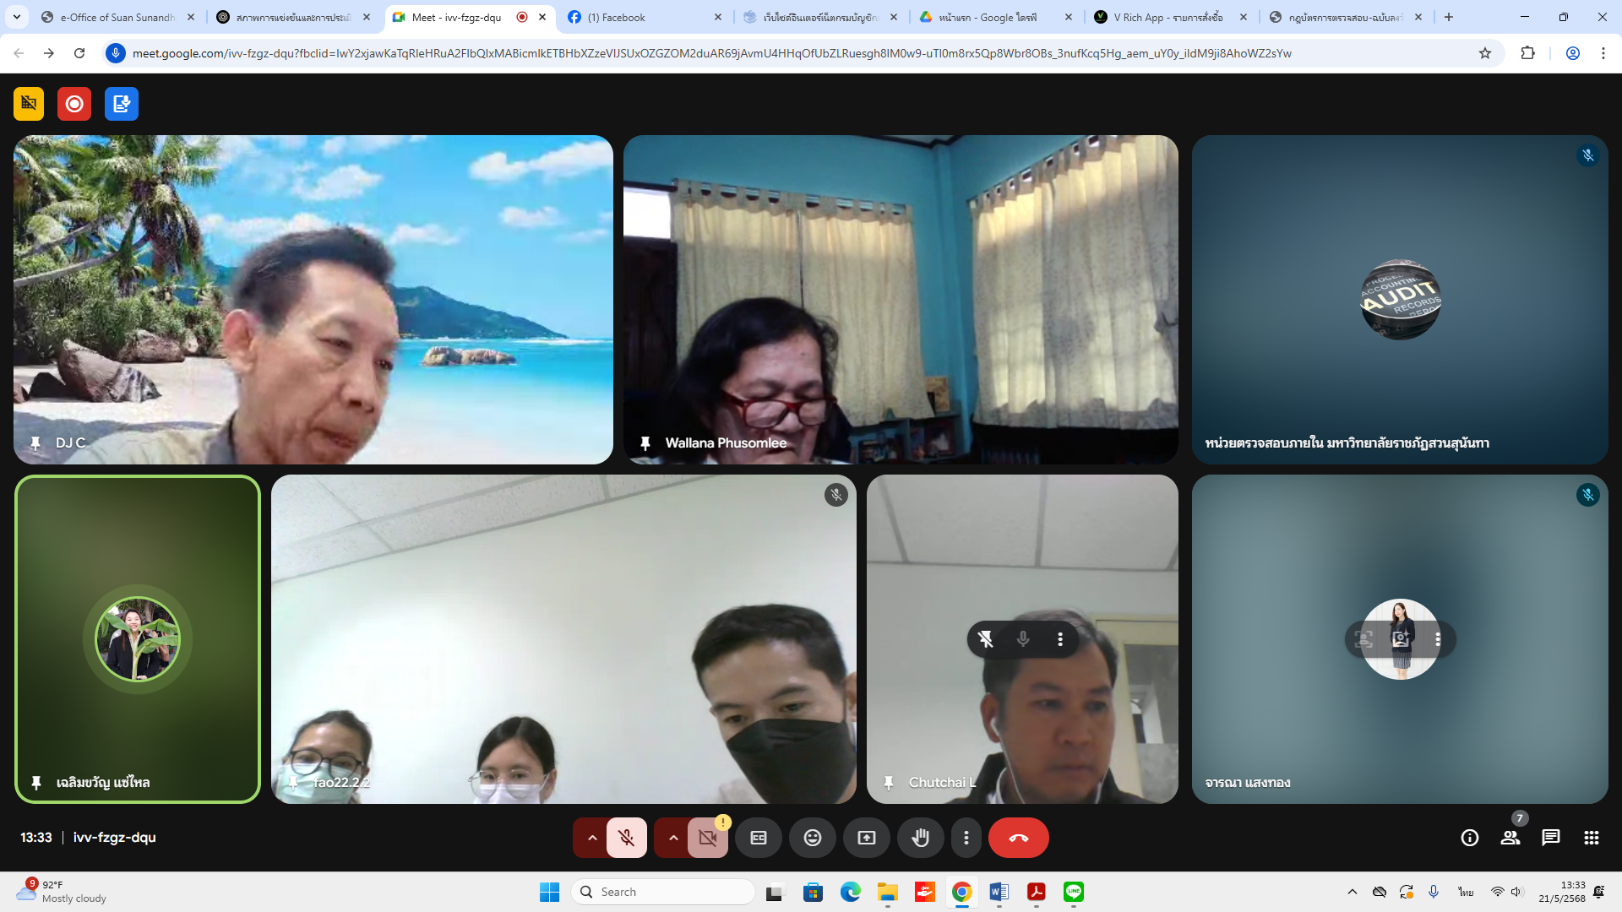
Task: Open the chat panel
Action: tap(1551, 838)
